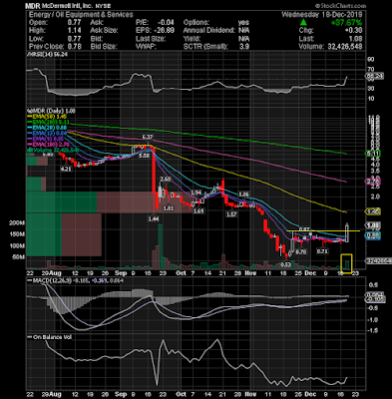Click the magenta EMA(100) 2.78 legend entry
392x399 pixels.
coord(48,144)
